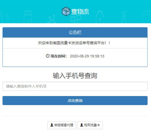
Task: Select the welcome notice 欢迎来到南国流量卡 text
Action: pos(74,43)
